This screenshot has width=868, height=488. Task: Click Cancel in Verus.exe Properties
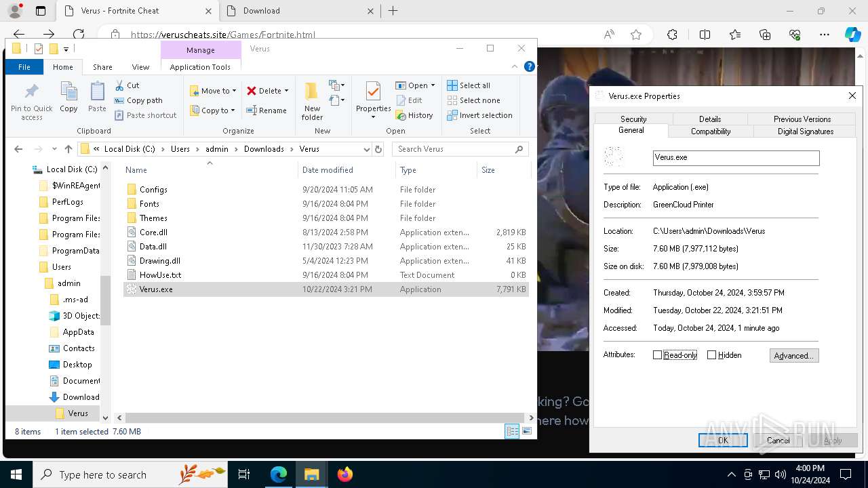click(x=778, y=440)
